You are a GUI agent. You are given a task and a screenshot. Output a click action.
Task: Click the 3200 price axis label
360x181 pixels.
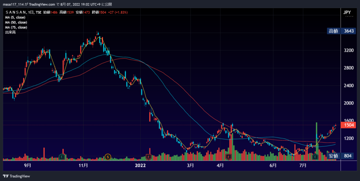coord(349,51)
